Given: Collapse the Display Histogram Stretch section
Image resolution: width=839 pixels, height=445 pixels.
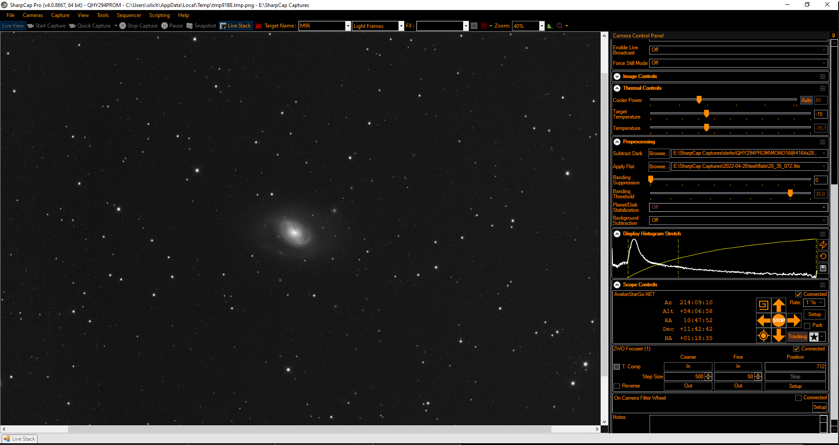Looking at the screenshot, I should point(617,234).
